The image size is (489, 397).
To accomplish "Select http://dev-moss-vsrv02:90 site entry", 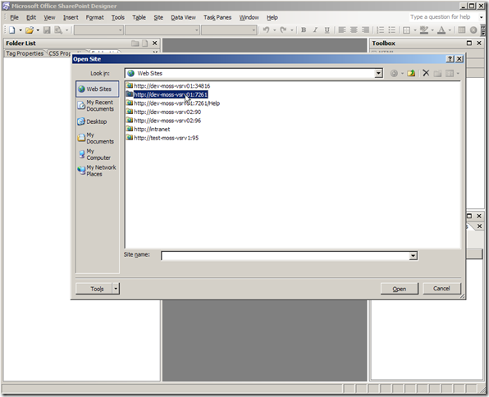I will (163, 112).
